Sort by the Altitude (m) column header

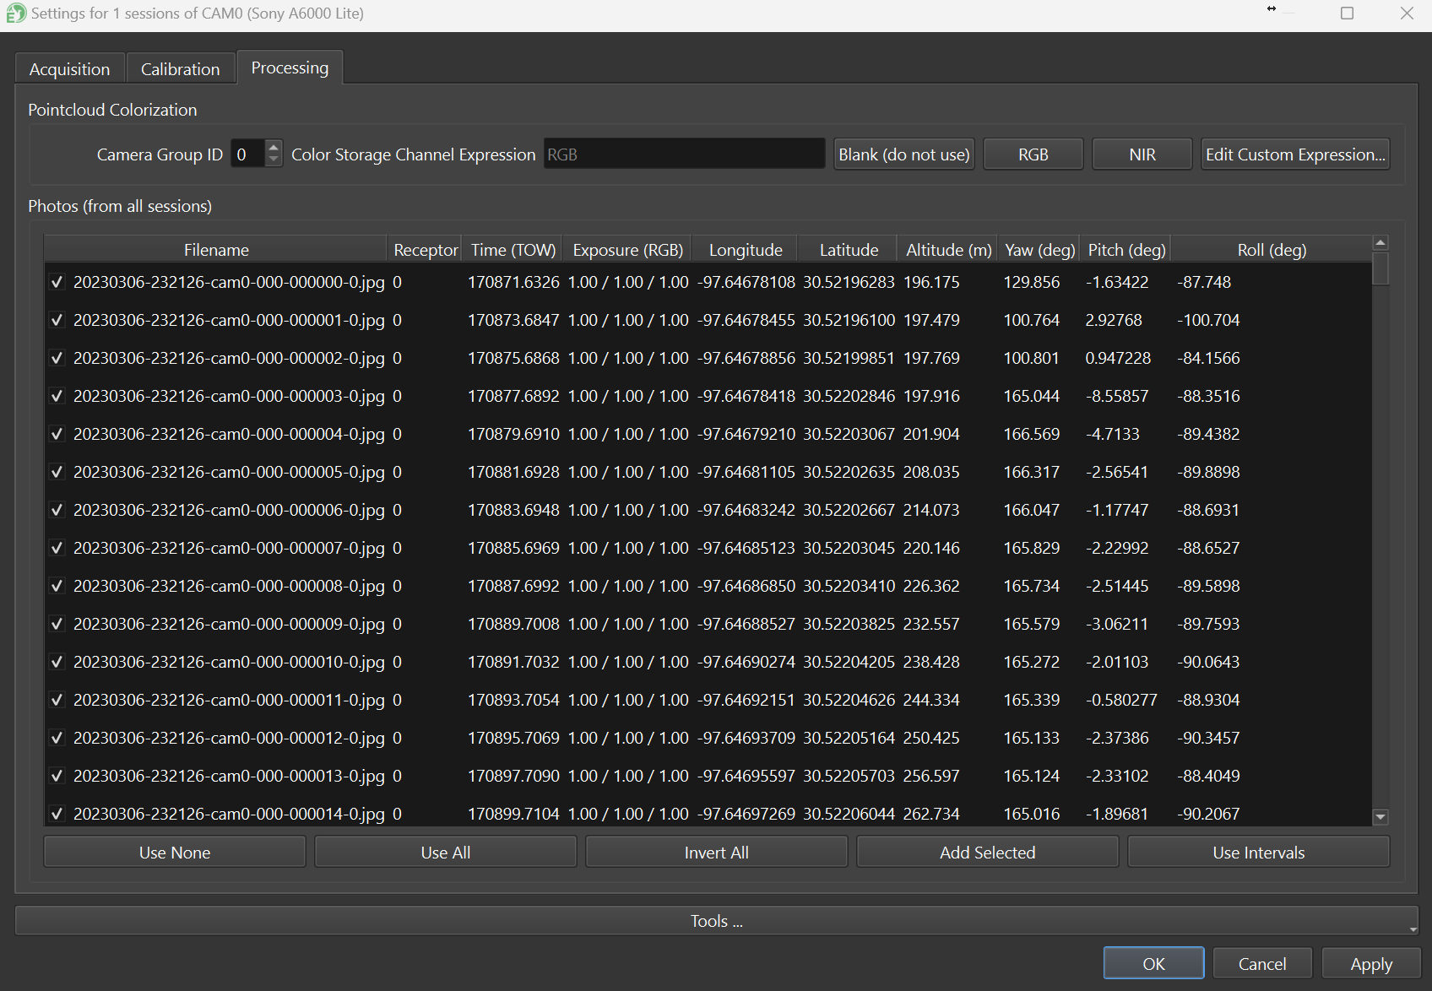(x=948, y=250)
